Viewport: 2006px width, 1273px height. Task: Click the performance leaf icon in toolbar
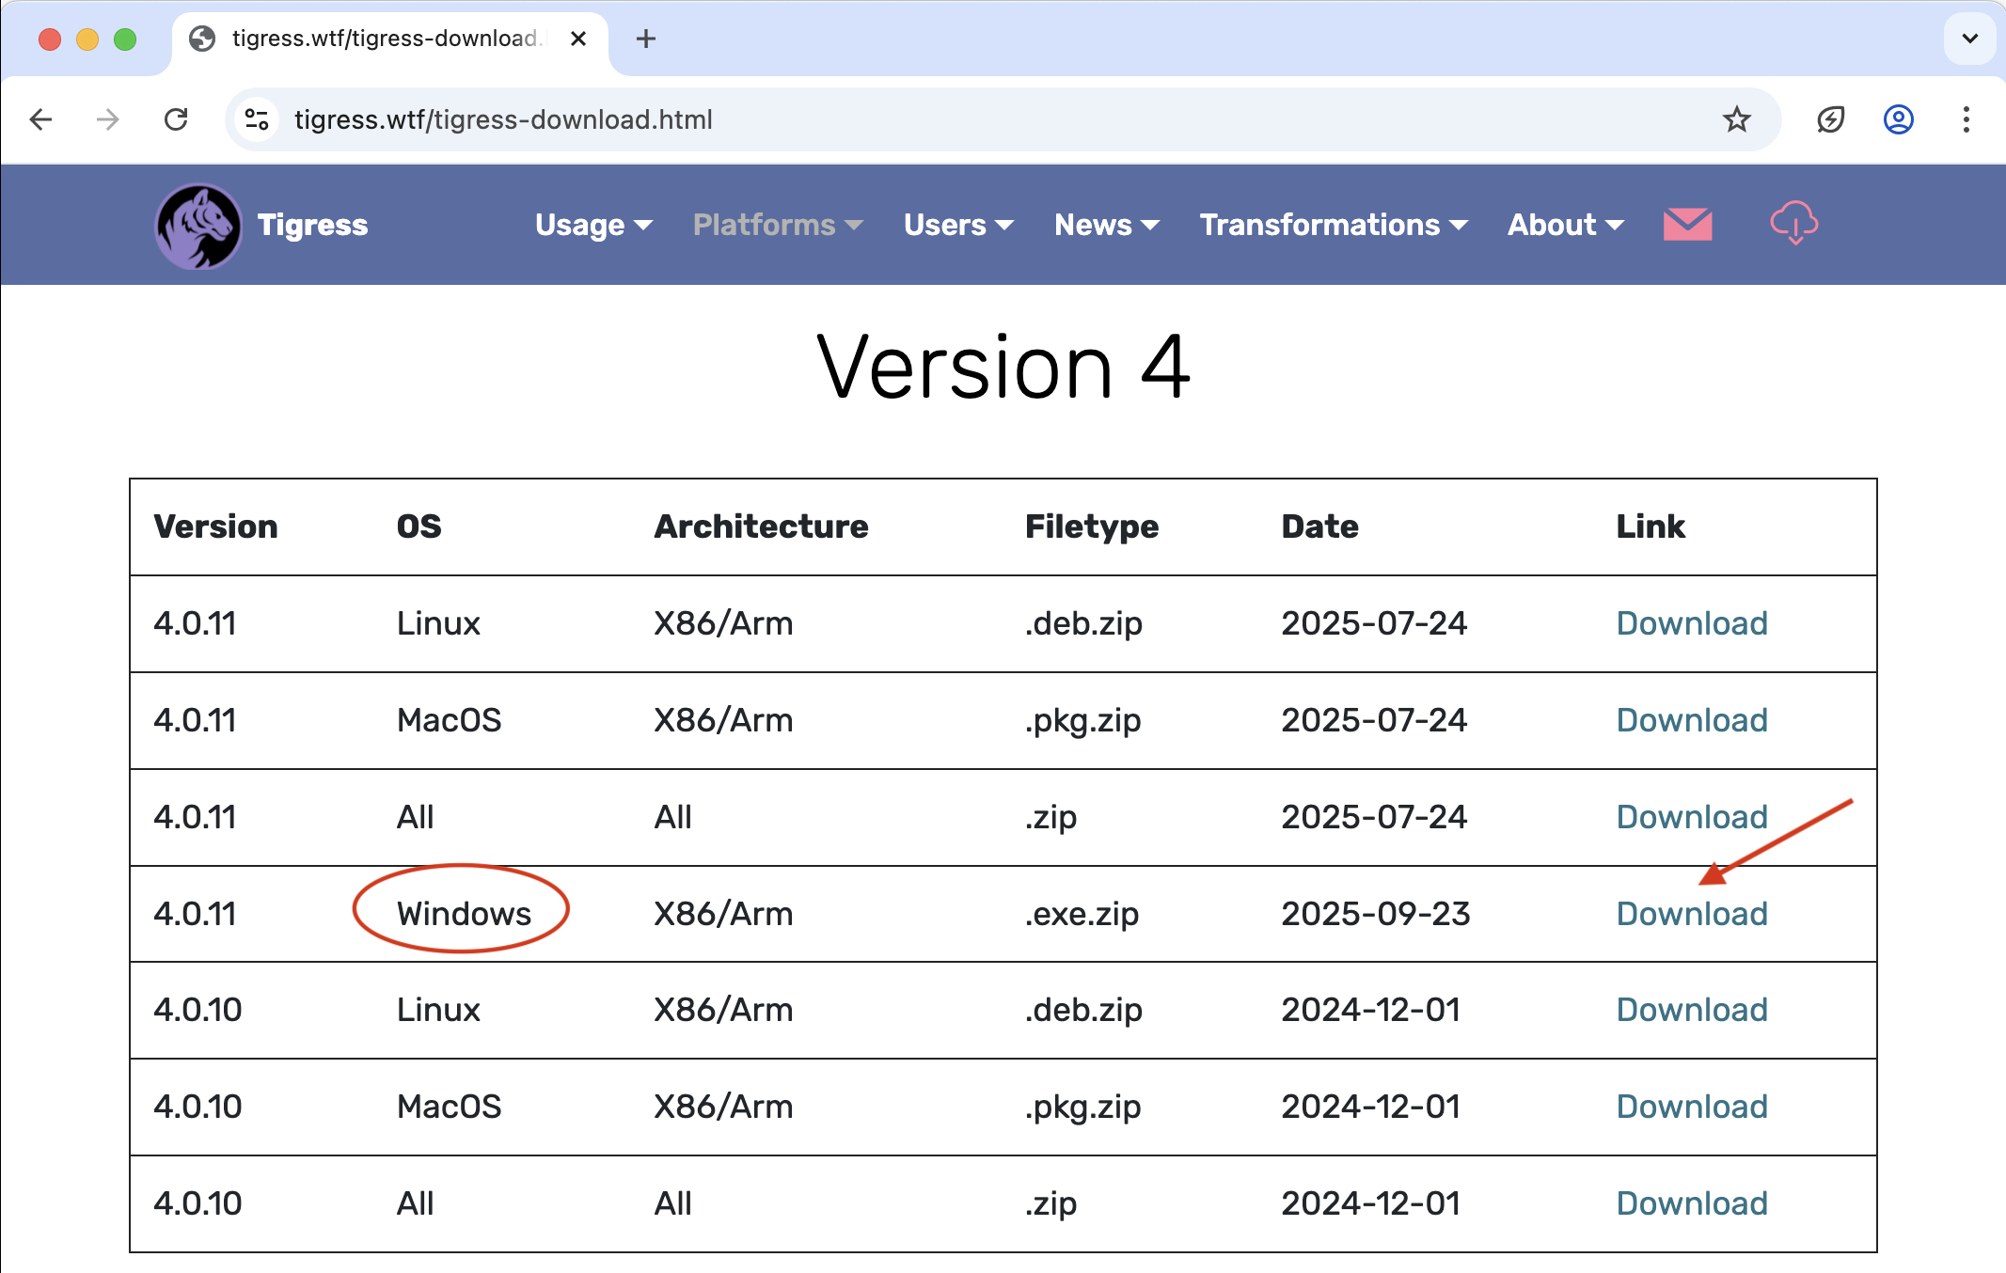pos(1830,119)
